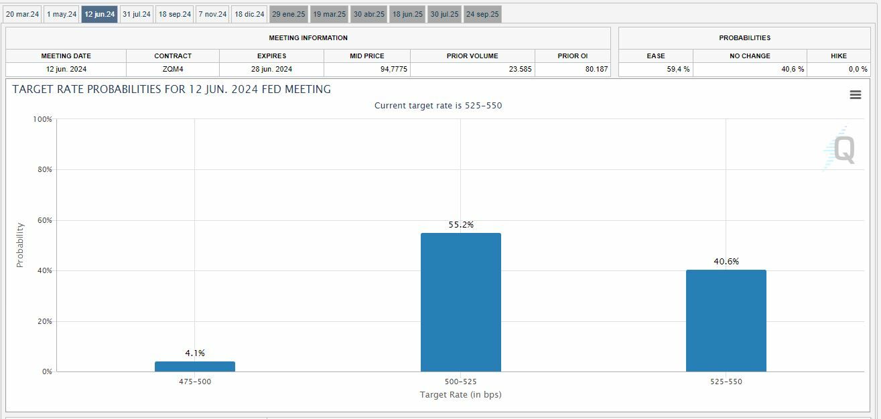Click the 20% y-axis tick label
Viewport: 881px width, 419px height.
pos(45,321)
